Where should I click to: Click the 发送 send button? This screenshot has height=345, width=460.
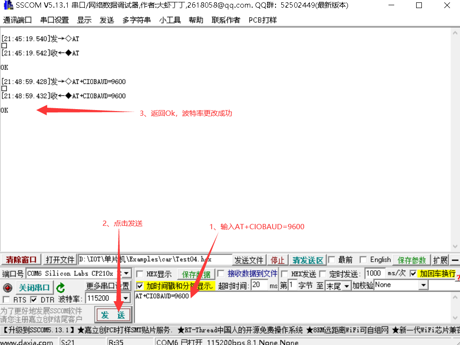click(x=113, y=315)
